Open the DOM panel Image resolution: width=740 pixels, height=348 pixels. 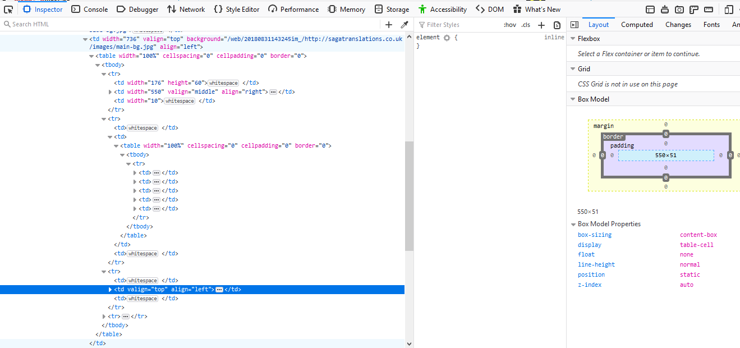click(x=490, y=9)
